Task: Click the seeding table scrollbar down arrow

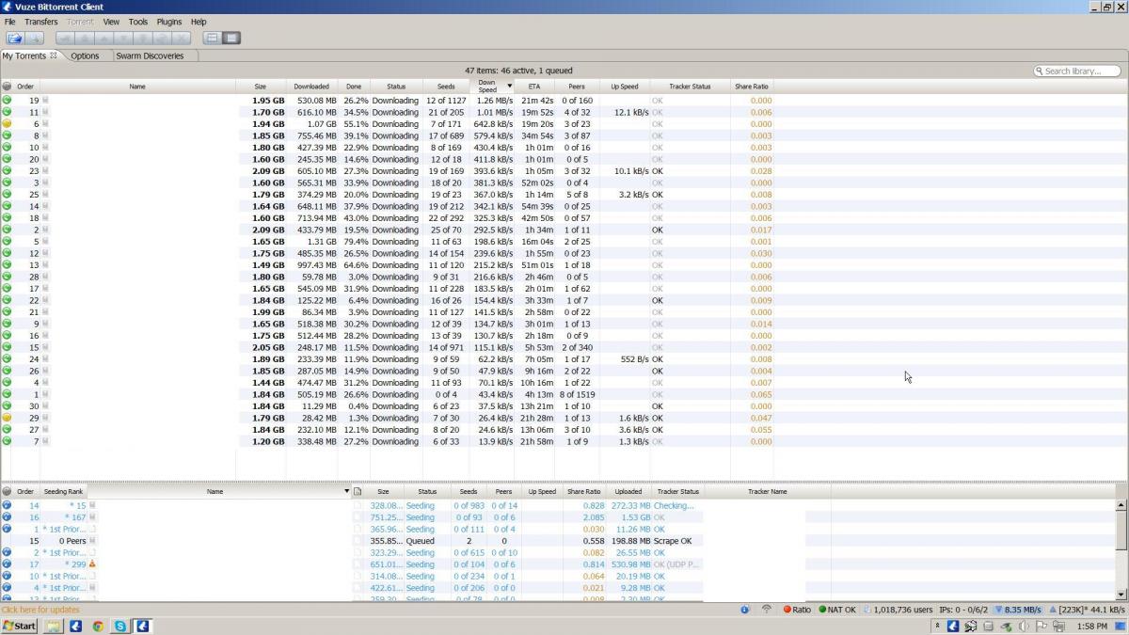Action: pyautogui.click(x=1121, y=595)
